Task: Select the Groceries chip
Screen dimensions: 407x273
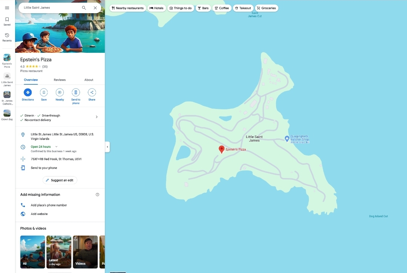Action: click(x=267, y=8)
